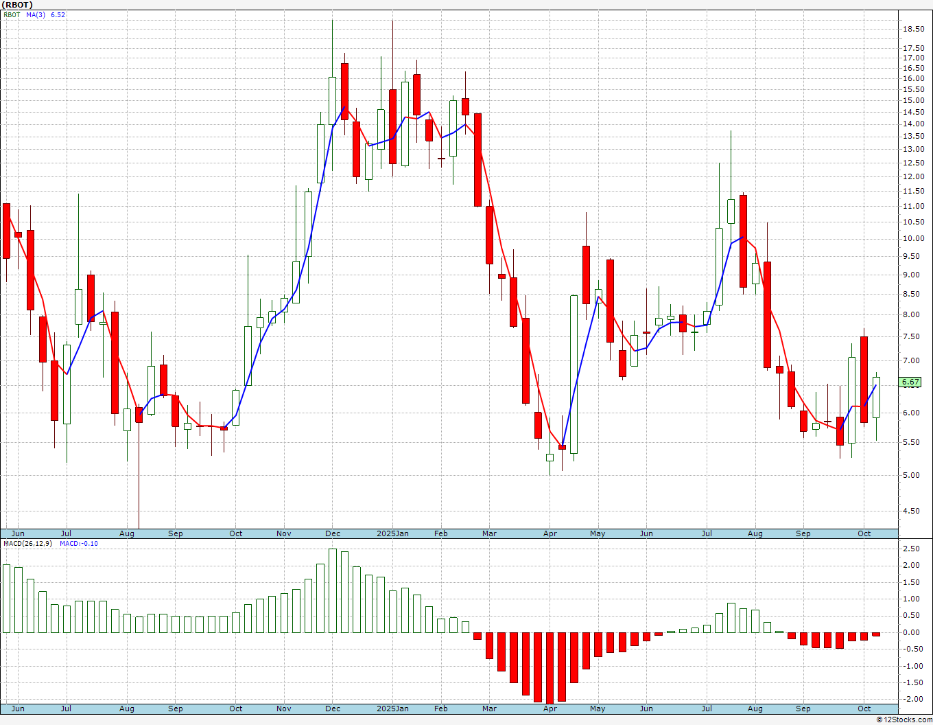933x725 pixels.
Task: Click the 11.00 price axis label
Action: point(912,206)
